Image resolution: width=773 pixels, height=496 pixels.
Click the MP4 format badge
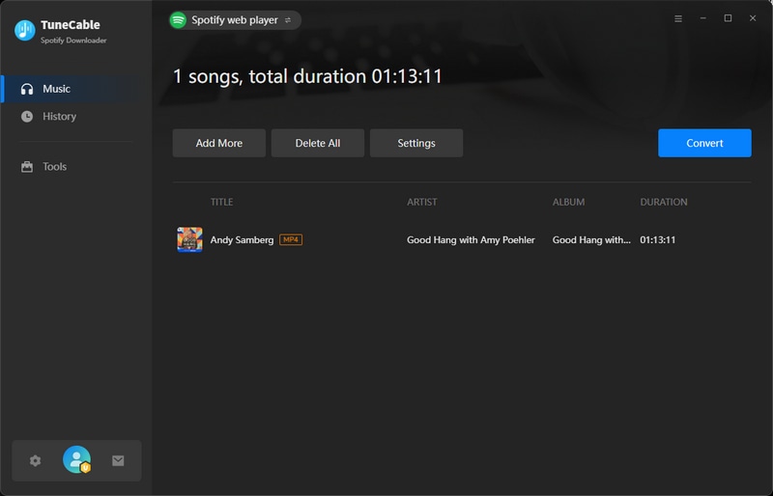pyautogui.click(x=291, y=239)
